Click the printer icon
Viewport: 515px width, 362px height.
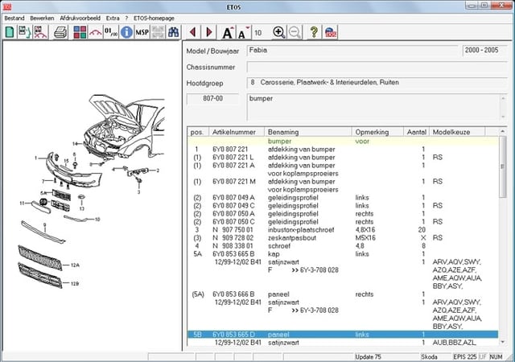[60, 32]
